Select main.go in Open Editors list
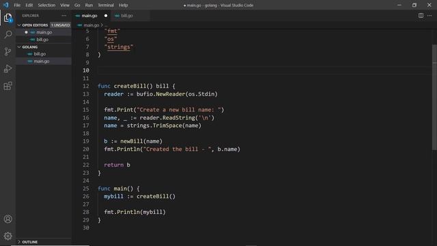 coord(44,32)
